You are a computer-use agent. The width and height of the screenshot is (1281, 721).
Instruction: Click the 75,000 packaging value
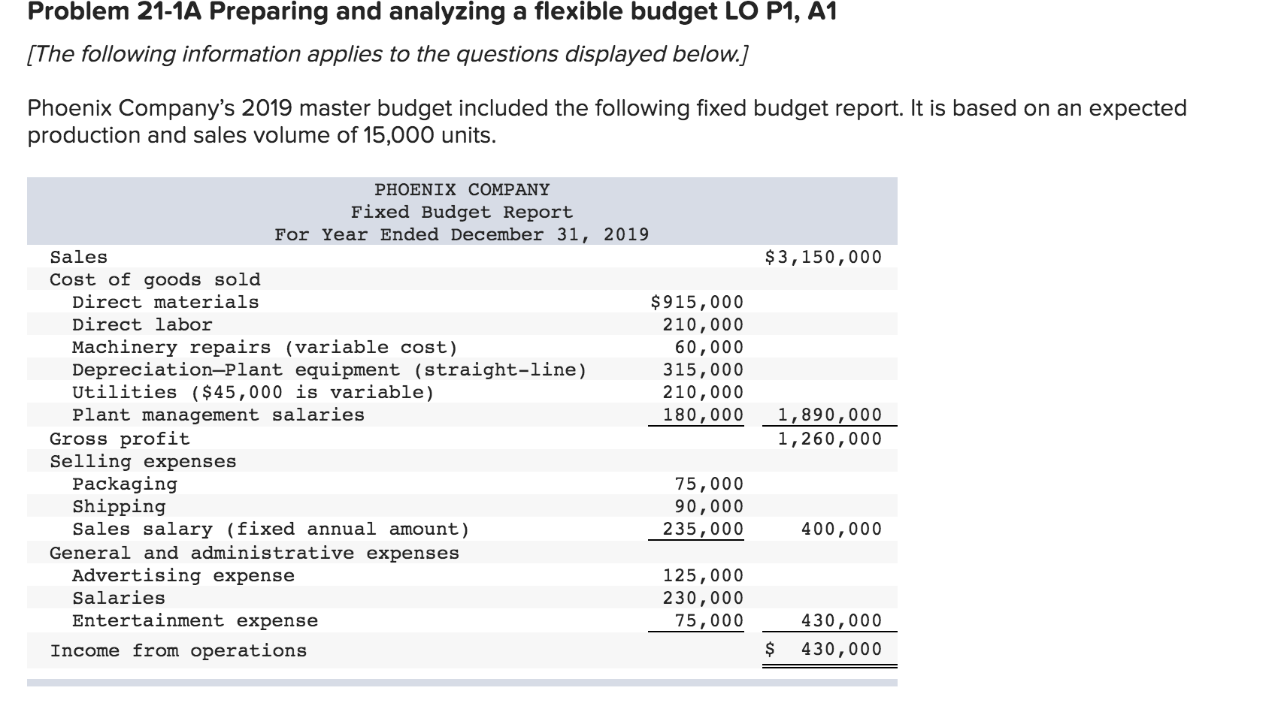click(709, 484)
